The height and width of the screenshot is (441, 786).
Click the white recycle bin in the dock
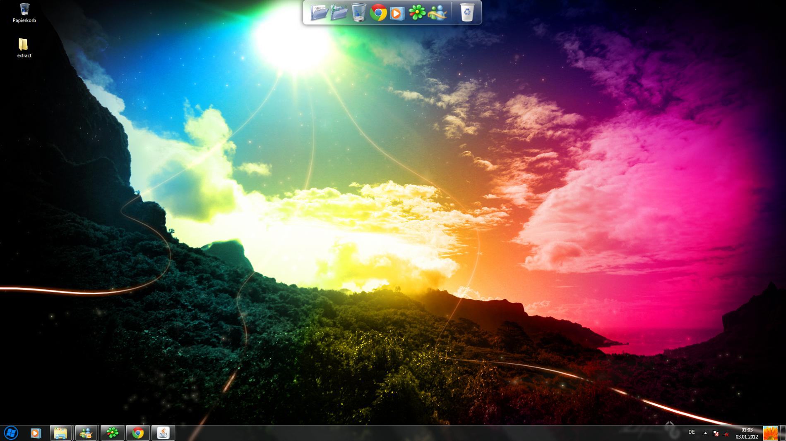coord(467,12)
